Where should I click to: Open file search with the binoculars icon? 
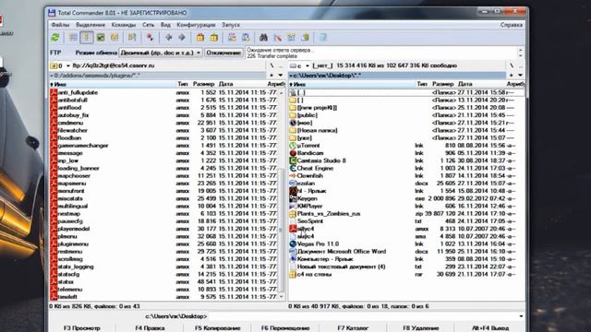point(263,37)
